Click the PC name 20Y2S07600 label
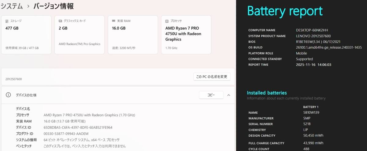The height and width of the screenshot is (151, 367). [14, 79]
